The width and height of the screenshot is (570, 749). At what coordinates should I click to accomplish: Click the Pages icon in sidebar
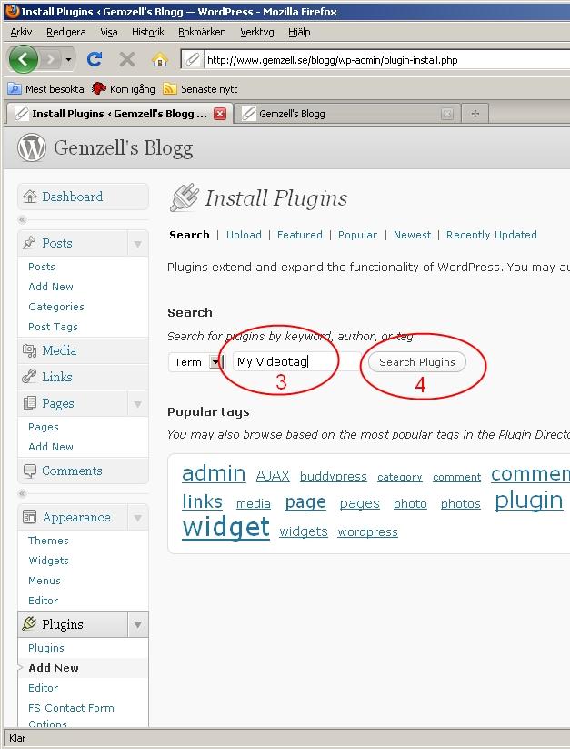coord(30,402)
